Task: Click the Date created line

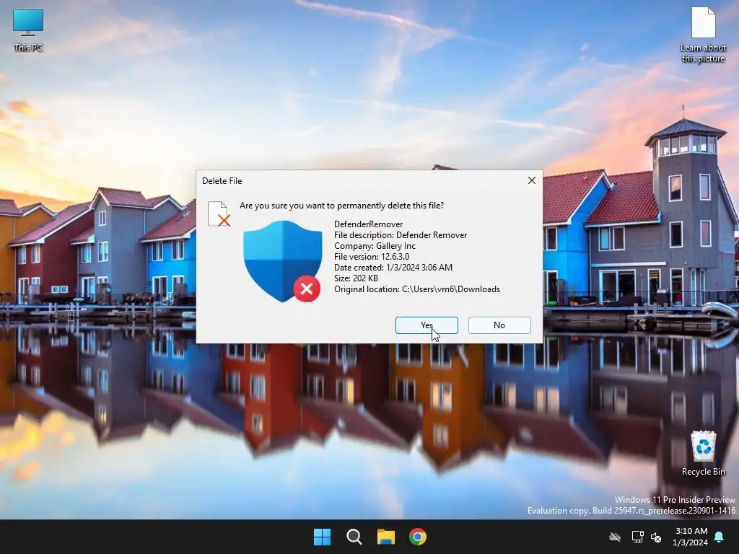Action: click(393, 268)
